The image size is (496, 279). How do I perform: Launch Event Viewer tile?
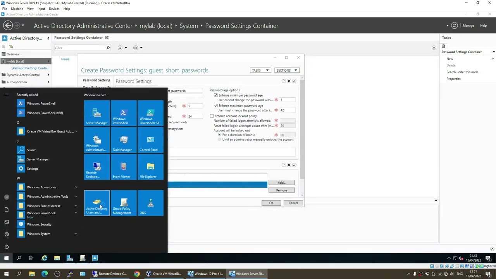pos(123,167)
